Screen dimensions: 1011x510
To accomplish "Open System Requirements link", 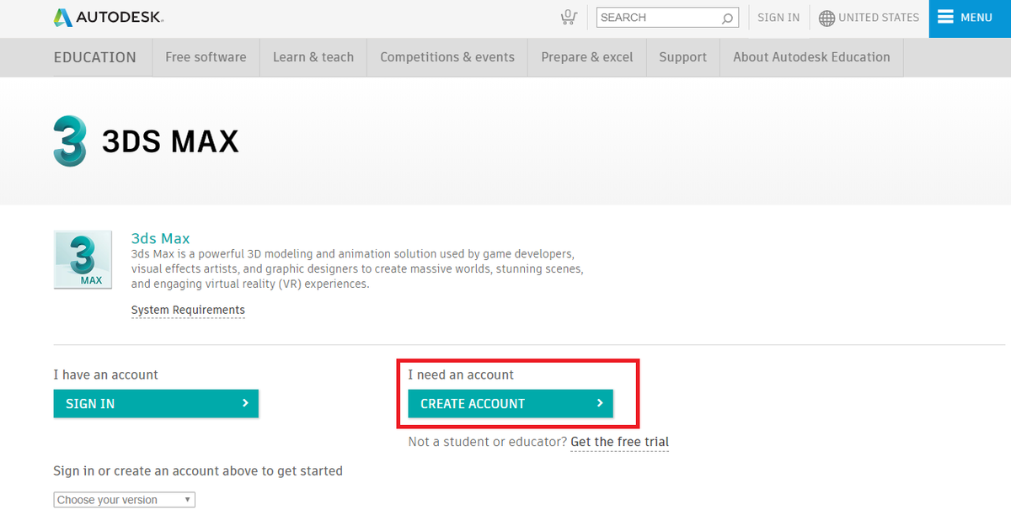I will 188,310.
